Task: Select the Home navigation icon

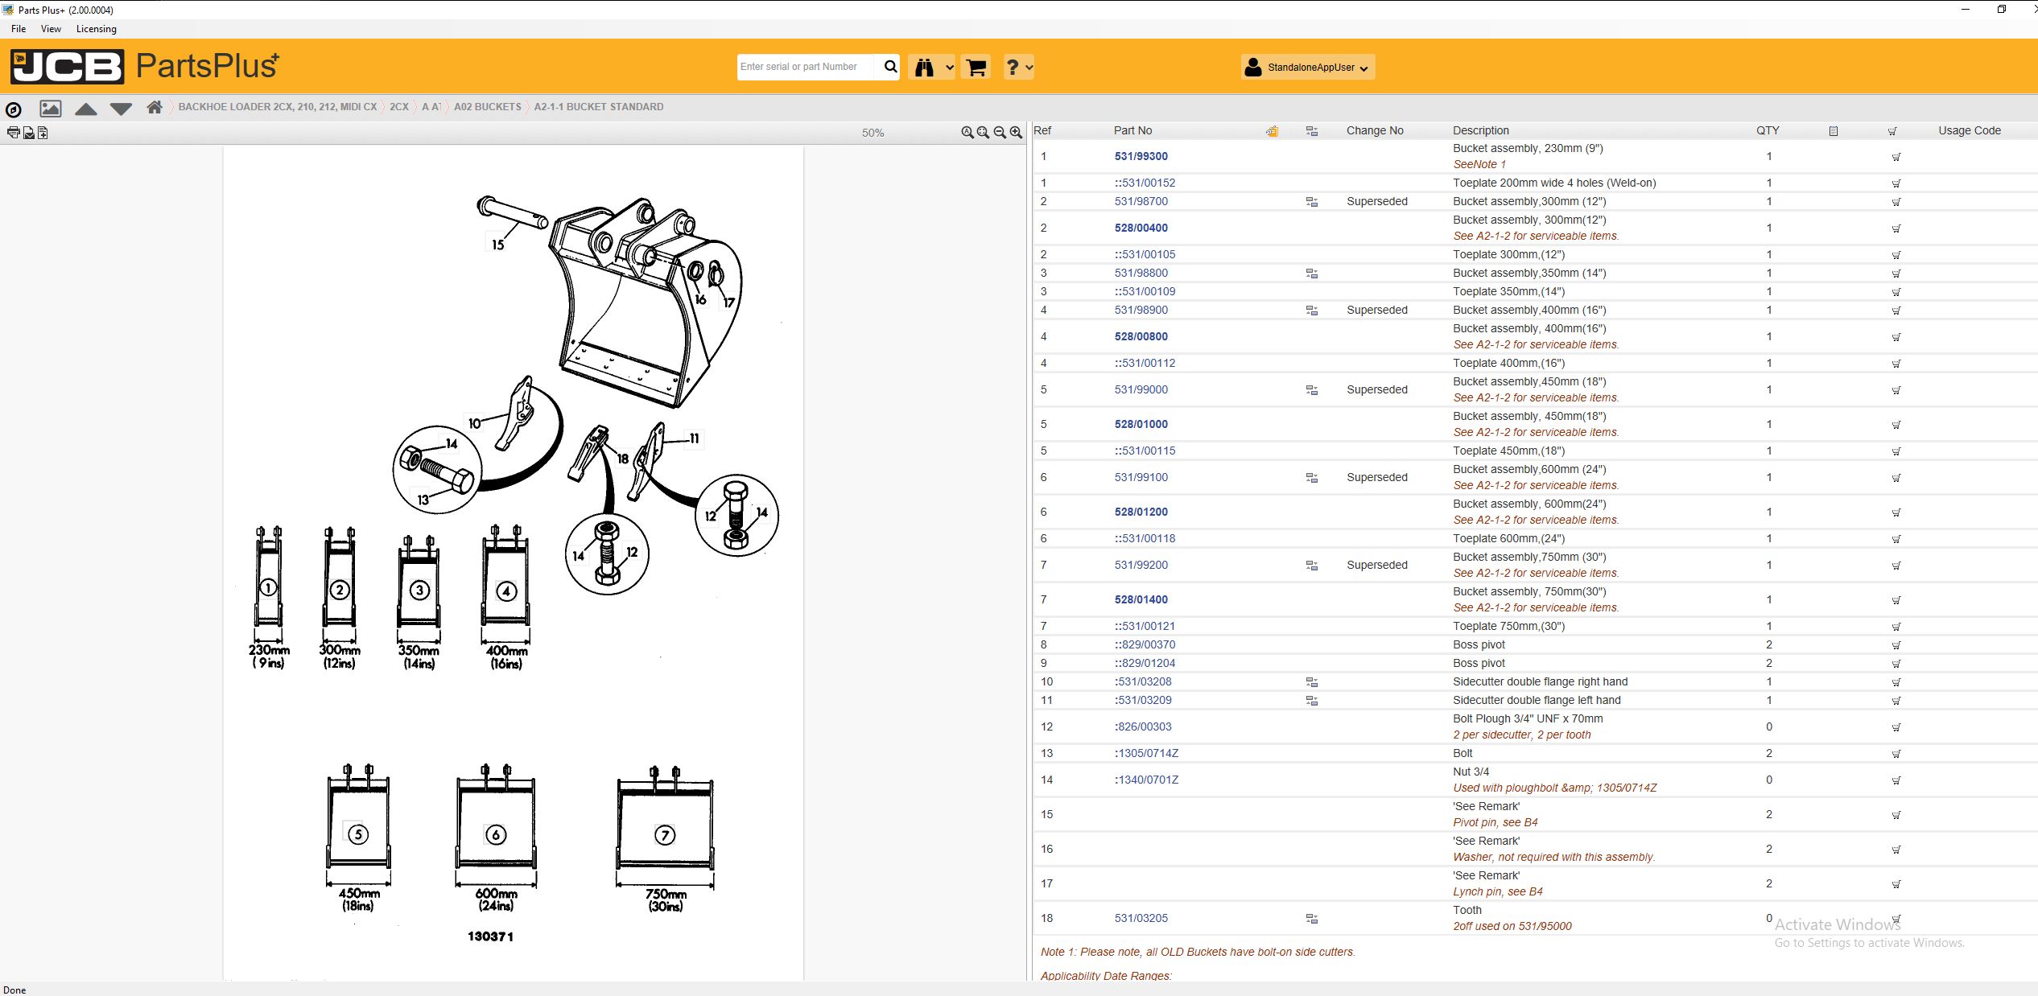Action: pos(155,107)
